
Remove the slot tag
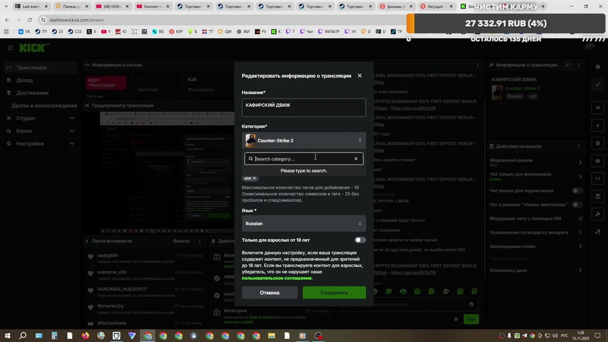point(254,178)
